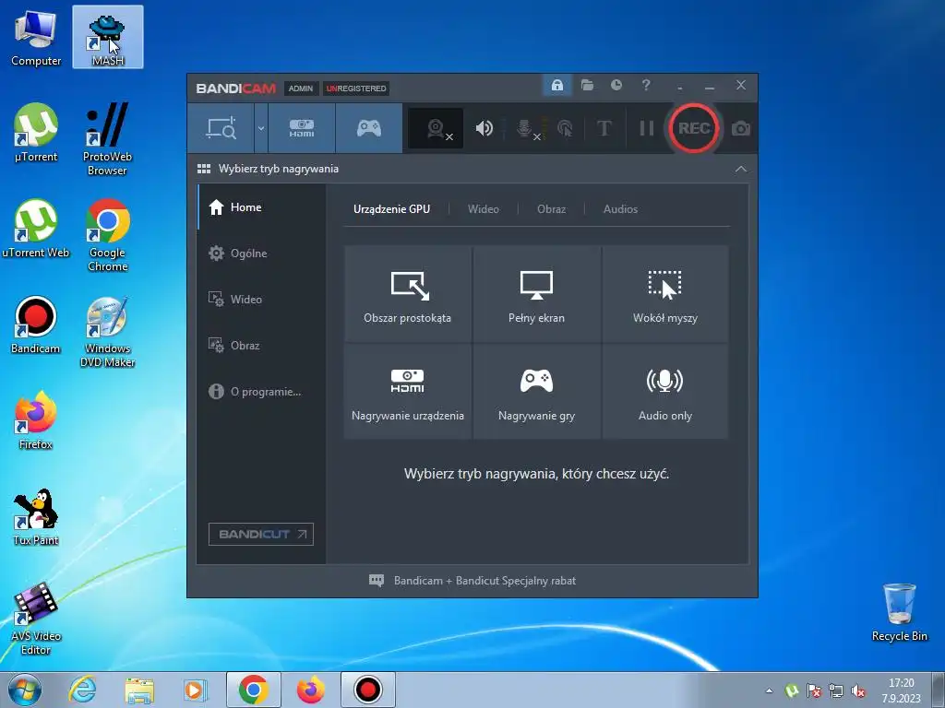Switch to game recording mode in toolbar

tap(369, 128)
